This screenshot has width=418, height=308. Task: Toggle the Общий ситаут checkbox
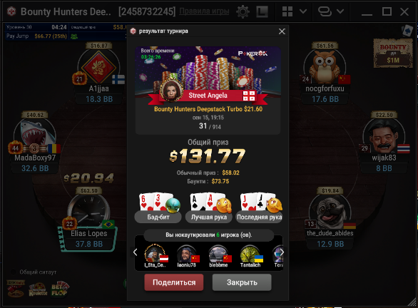coord(14,272)
